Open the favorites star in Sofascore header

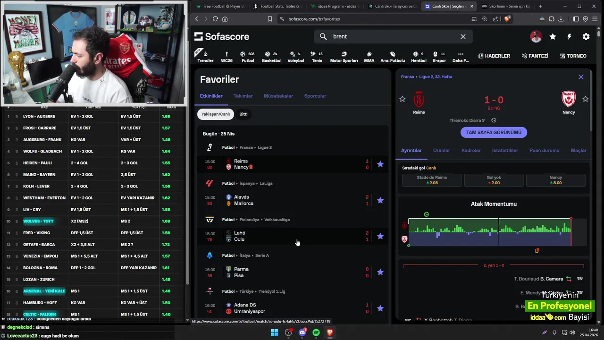coord(553,36)
